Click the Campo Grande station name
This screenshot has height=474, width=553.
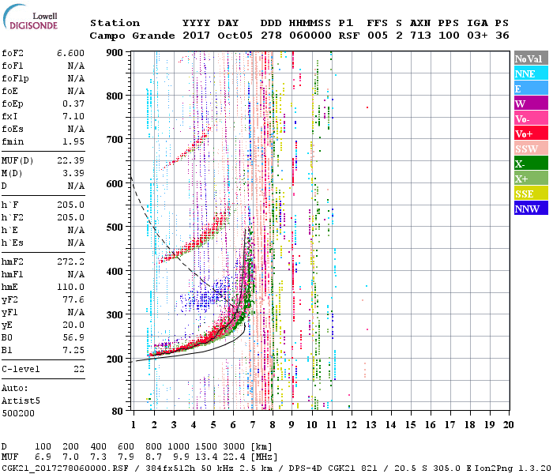point(132,36)
